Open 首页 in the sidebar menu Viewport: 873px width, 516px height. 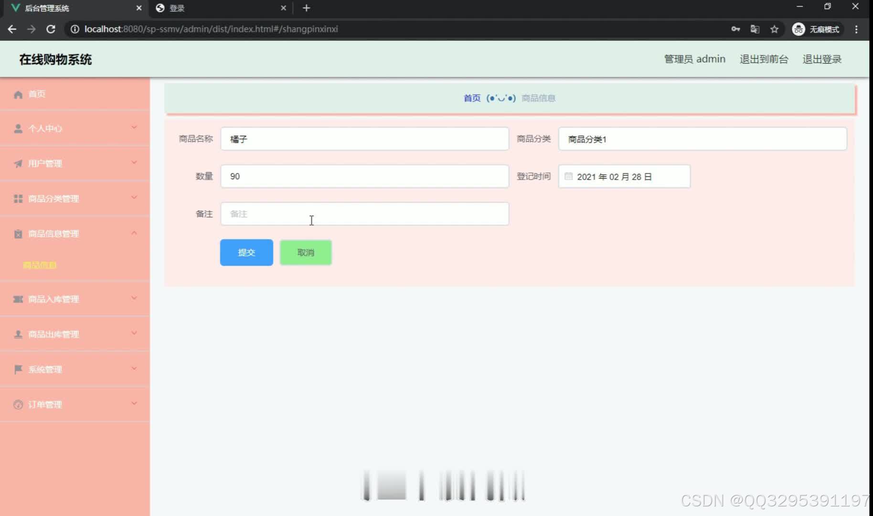pos(75,94)
